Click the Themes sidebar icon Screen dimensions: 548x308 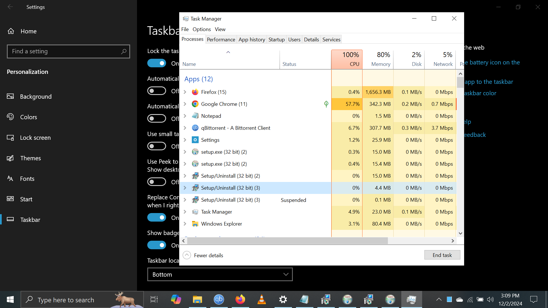(10, 158)
